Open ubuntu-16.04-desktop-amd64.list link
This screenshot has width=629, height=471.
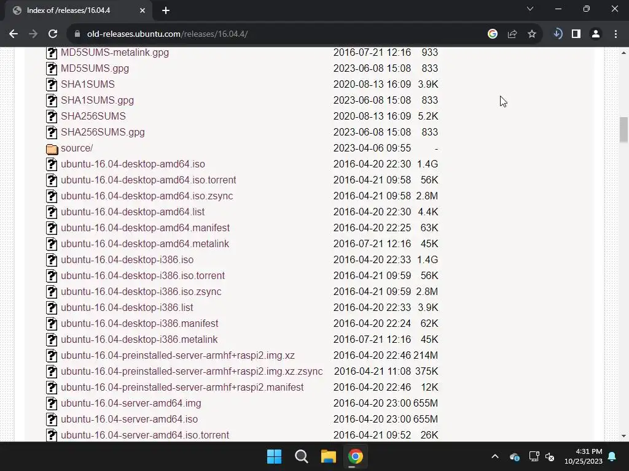click(x=133, y=212)
